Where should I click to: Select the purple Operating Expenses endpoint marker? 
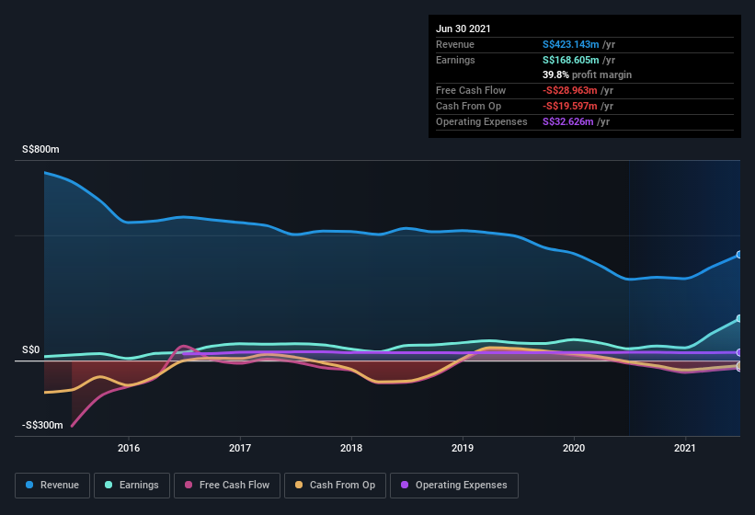pos(739,352)
